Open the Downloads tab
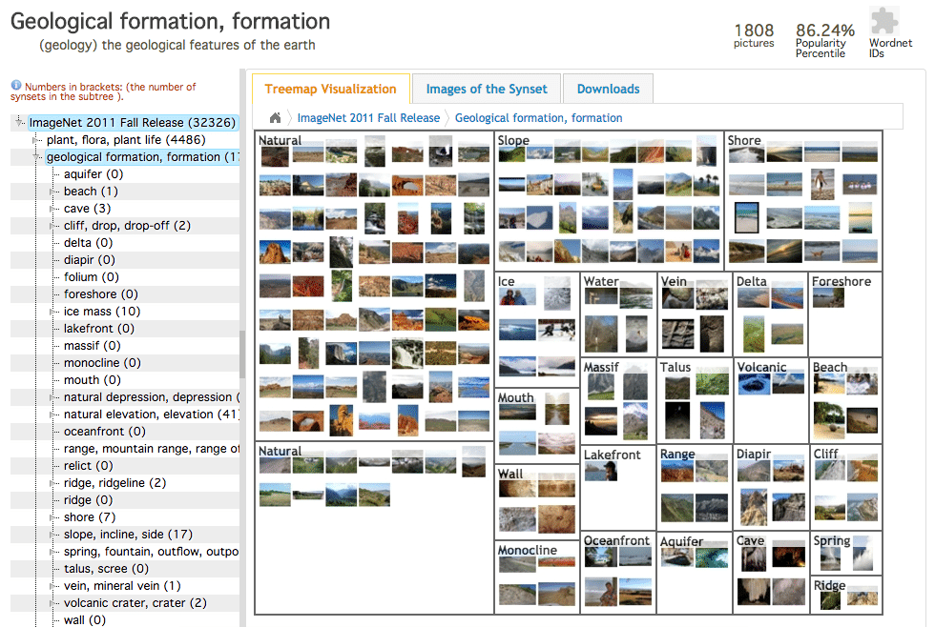 (x=609, y=90)
